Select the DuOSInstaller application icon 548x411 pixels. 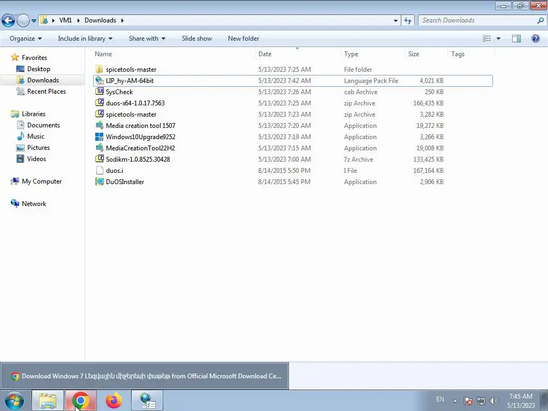pyautogui.click(x=100, y=182)
